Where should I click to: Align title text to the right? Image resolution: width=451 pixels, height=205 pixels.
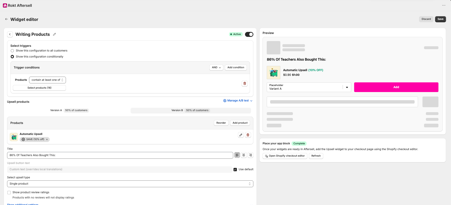tap(250, 155)
